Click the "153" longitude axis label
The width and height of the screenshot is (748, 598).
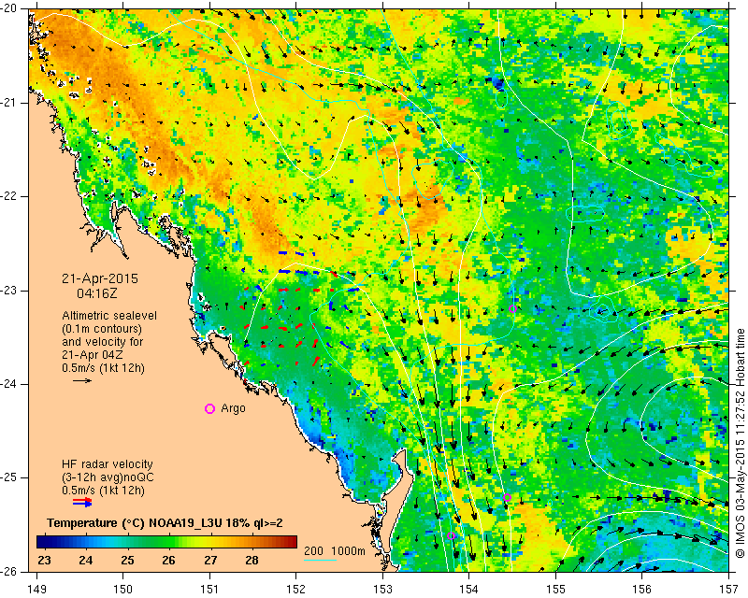coord(383,589)
